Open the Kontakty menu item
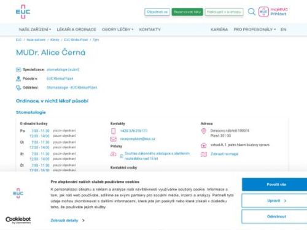The width and height of the screenshot is (307, 230). (x=150, y=29)
